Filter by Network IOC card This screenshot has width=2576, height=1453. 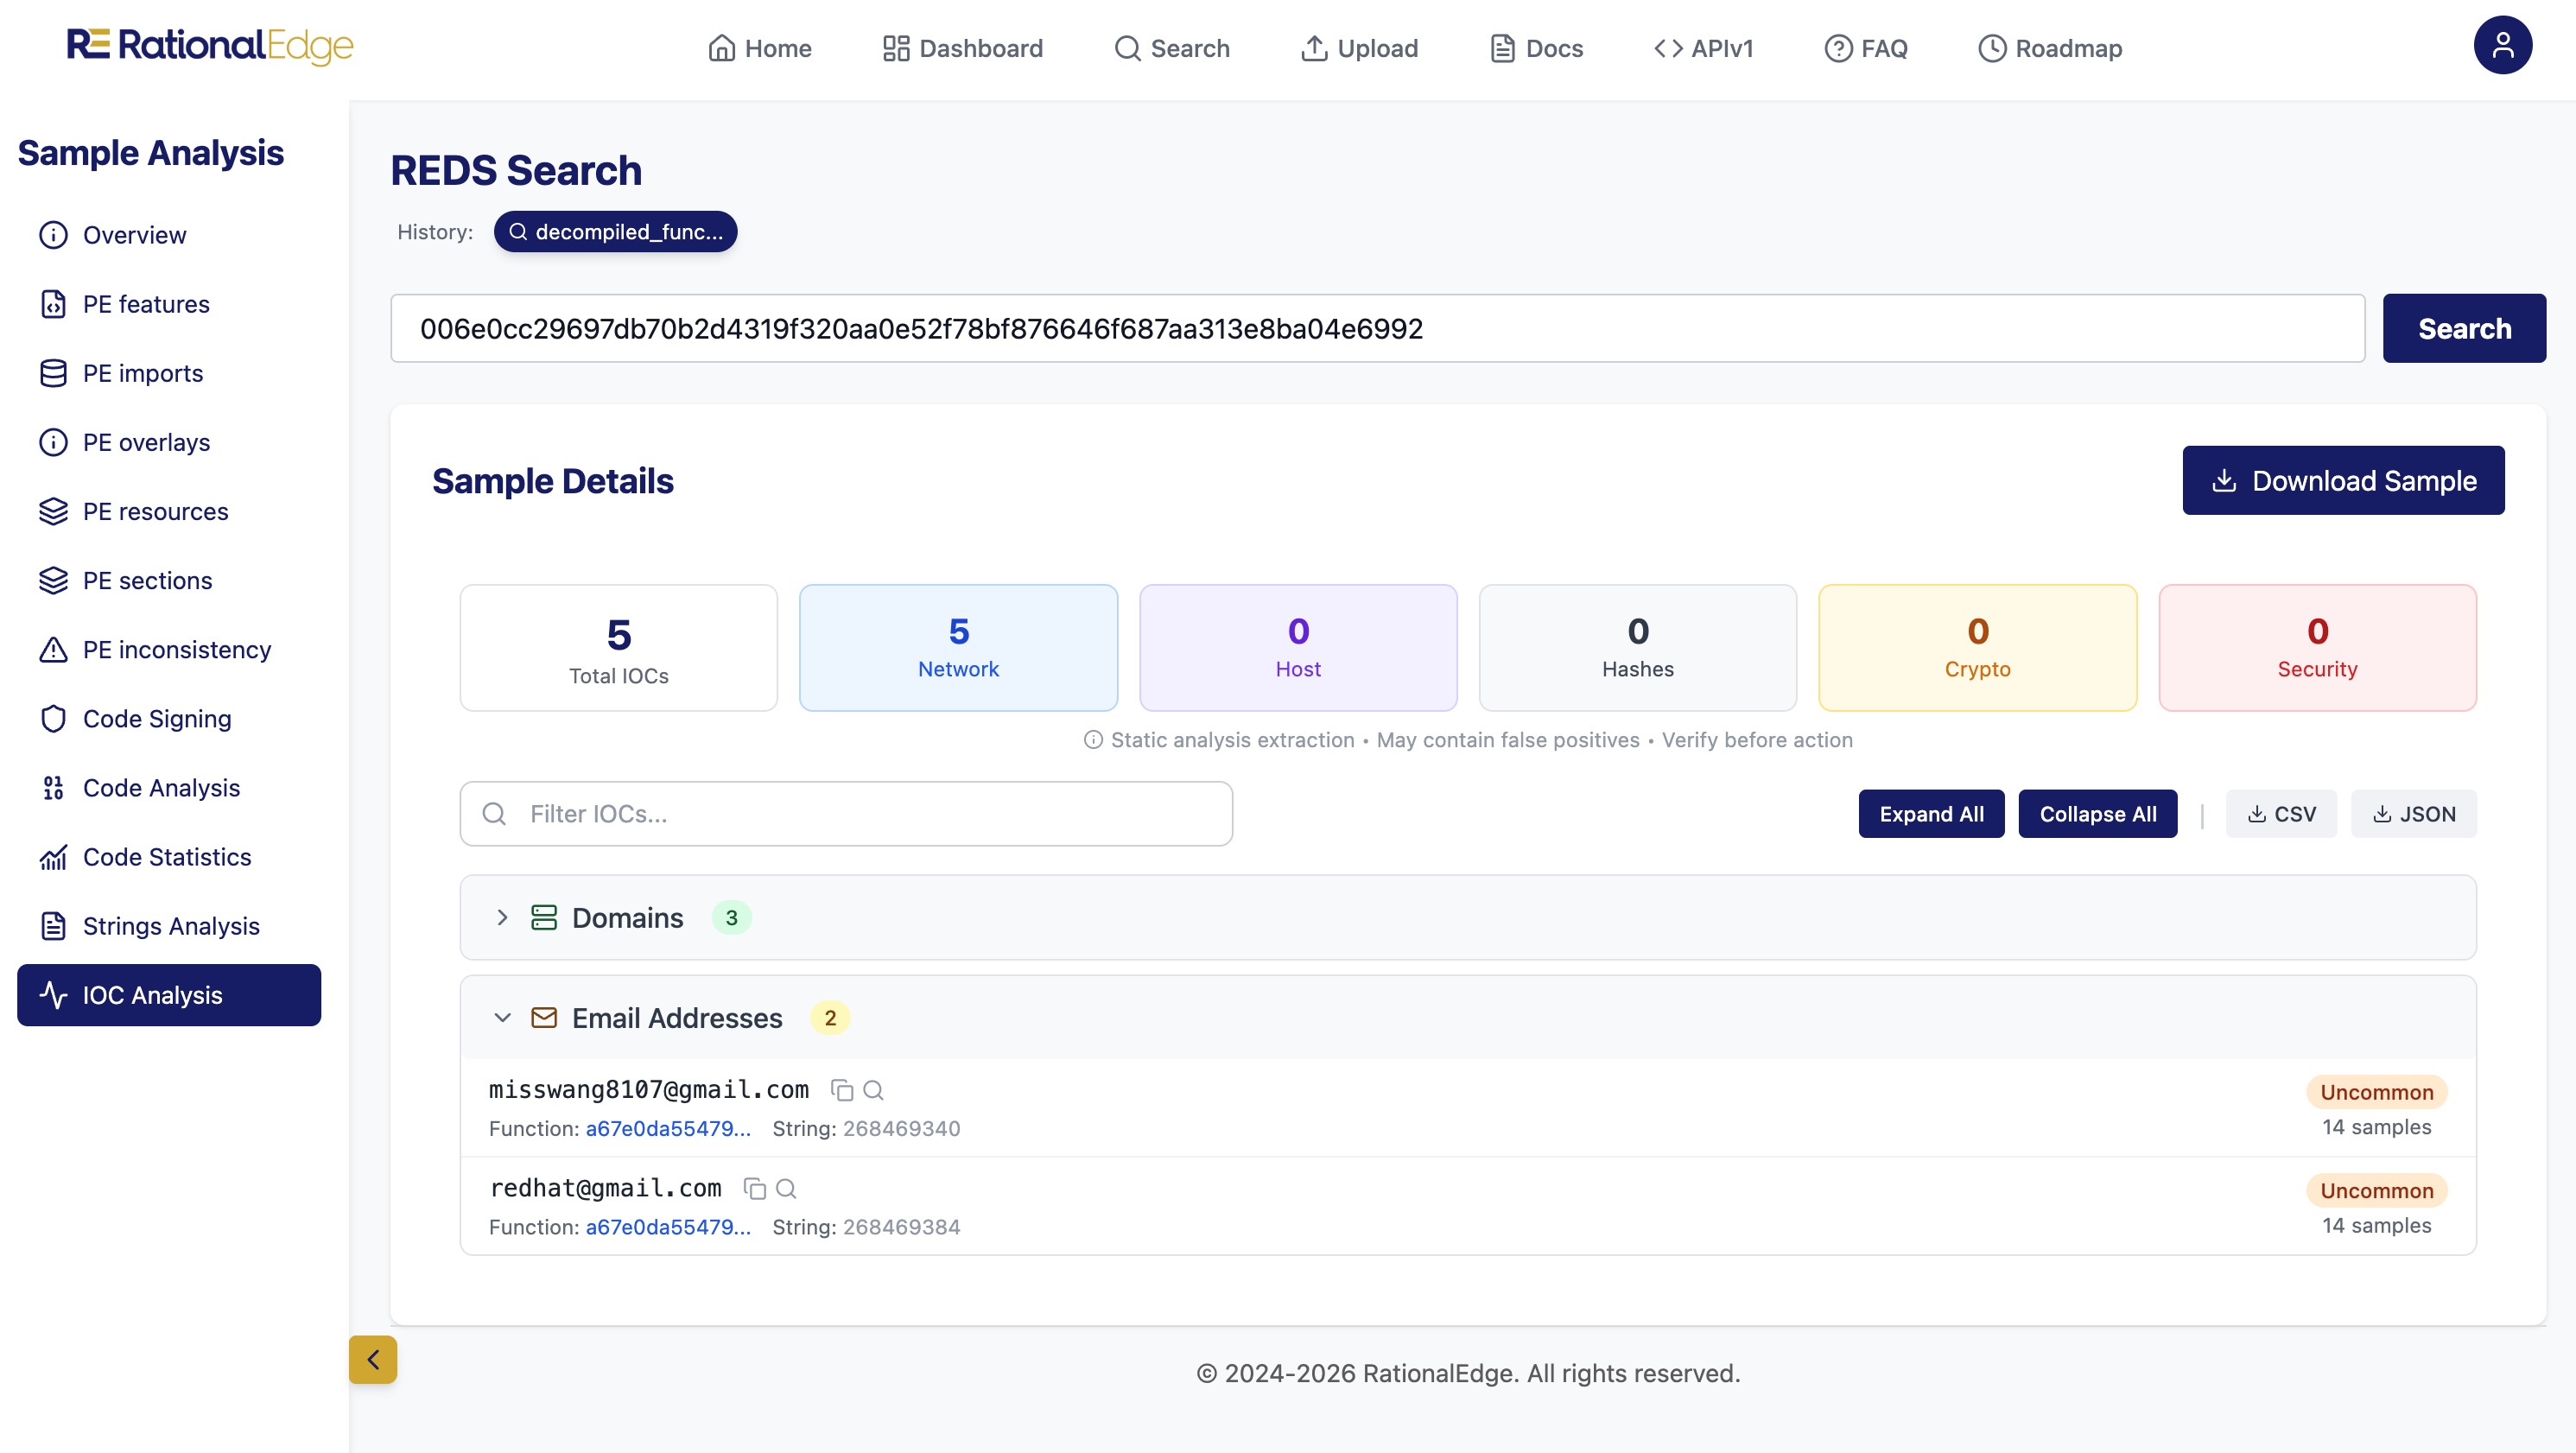coord(958,647)
